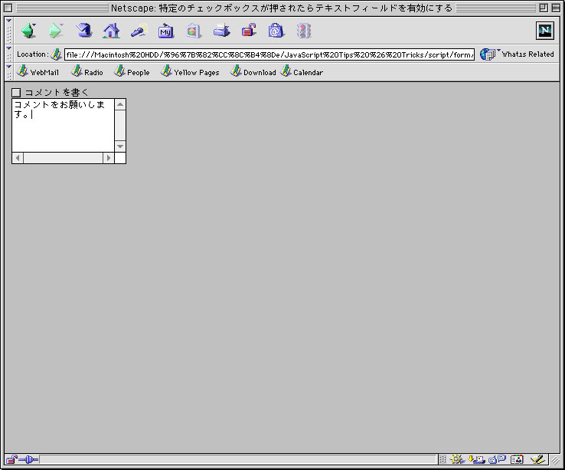Open the WebMail personal toolbar link
This screenshot has width=565, height=470.
pos(38,72)
